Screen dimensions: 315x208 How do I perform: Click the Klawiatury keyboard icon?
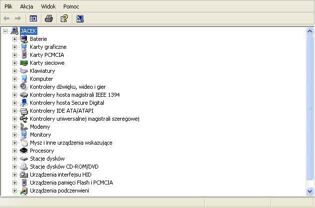(24, 71)
